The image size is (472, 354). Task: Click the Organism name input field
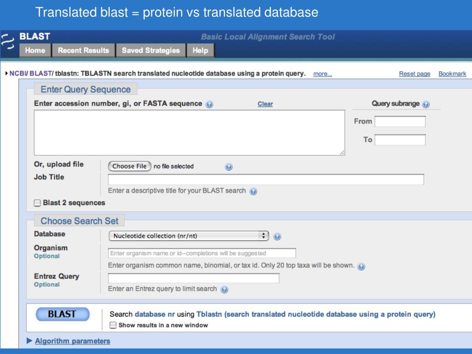click(x=202, y=253)
